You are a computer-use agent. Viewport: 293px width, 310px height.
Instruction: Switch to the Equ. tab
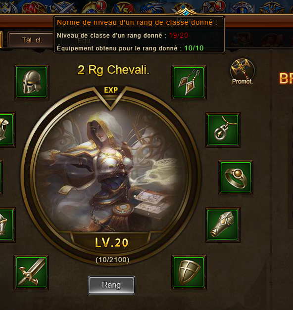pyautogui.click(x=85, y=41)
